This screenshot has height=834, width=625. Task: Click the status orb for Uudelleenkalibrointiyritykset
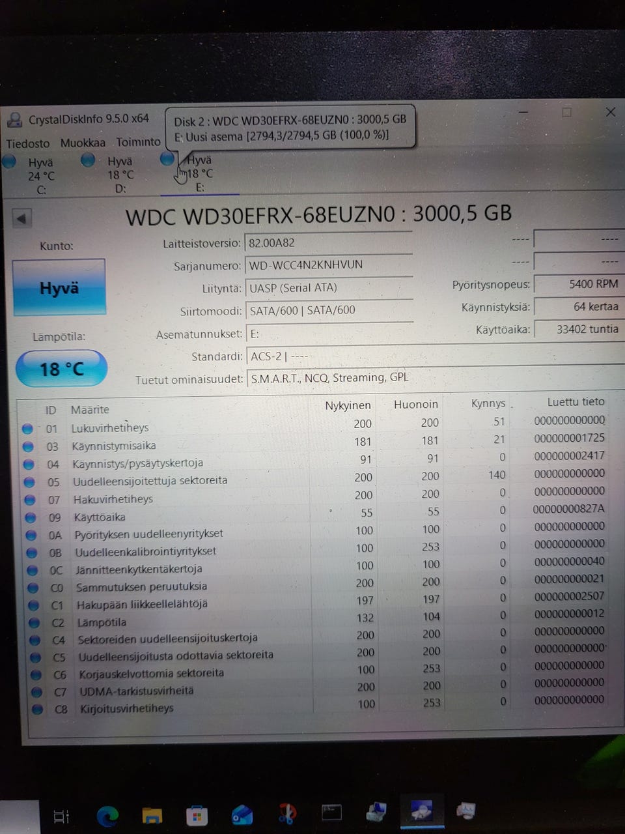[x=32, y=553]
